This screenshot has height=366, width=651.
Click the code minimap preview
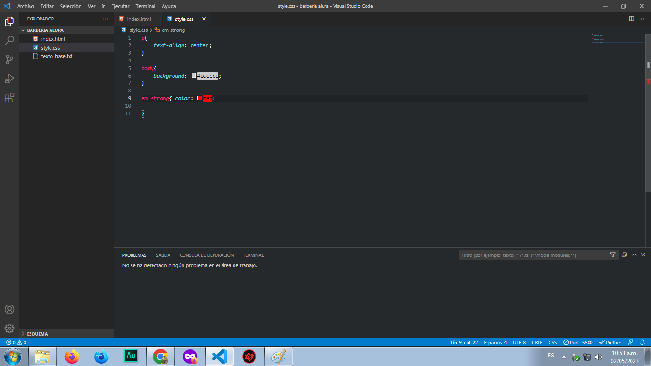(x=617, y=39)
